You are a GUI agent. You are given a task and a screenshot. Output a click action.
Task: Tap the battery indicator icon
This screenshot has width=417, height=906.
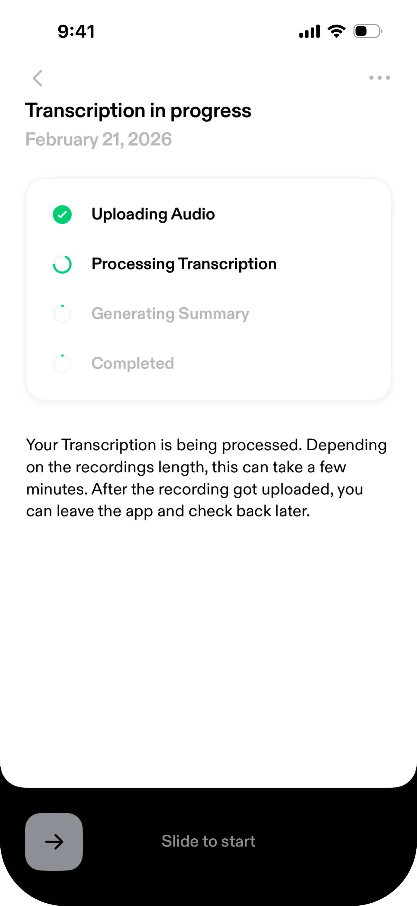coord(367,31)
